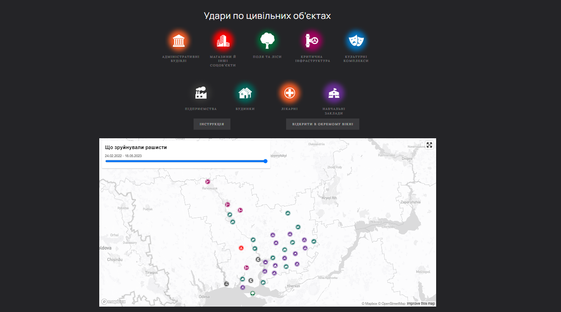This screenshot has height=312, width=561.
Task: Select the educational institutions purple icon
Action: [334, 93]
